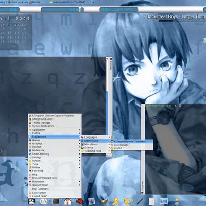The height and width of the screenshot is (206, 206).
Task: Expand the Multimedia submenu
Action: (x=55, y=150)
